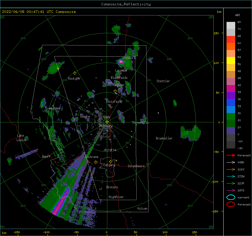
Task: Click the Calgary city label
Action: pyautogui.click(x=109, y=165)
